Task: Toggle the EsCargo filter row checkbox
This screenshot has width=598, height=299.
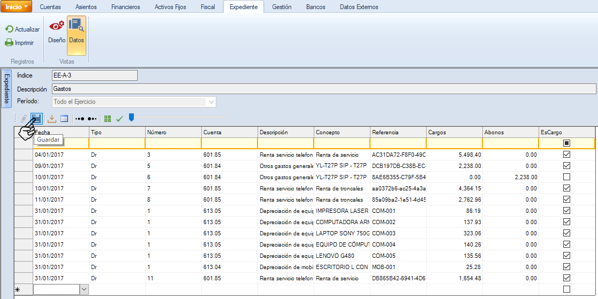Action: point(566,143)
